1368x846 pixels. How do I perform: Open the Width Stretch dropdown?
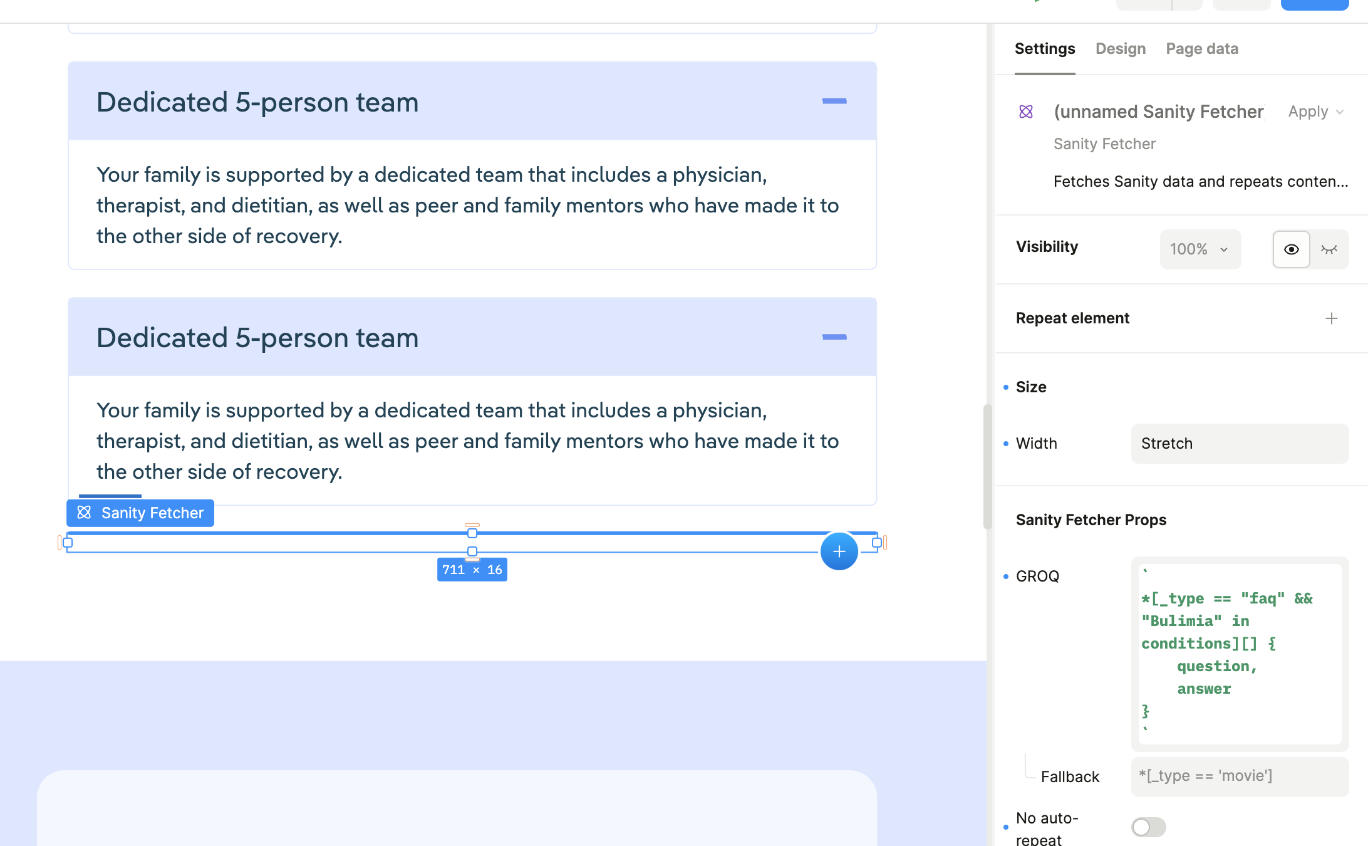click(x=1239, y=444)
